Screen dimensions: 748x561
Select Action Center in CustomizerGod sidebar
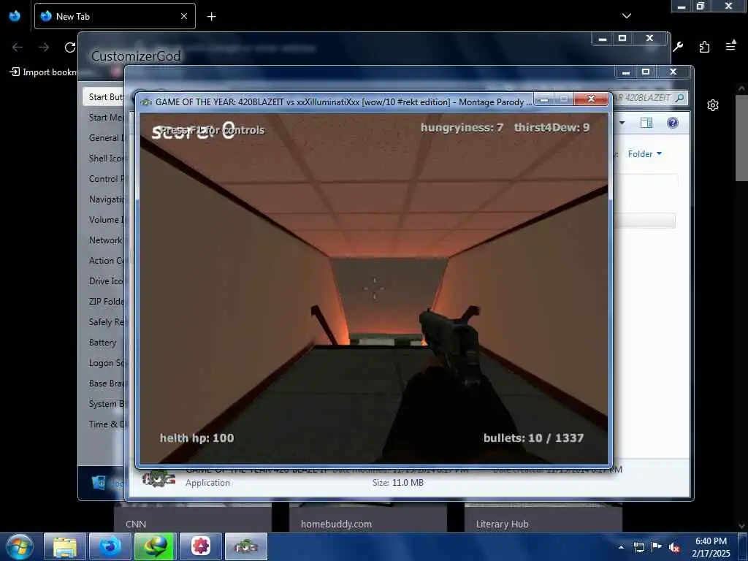pyautogui.click(x=106, y=261)
